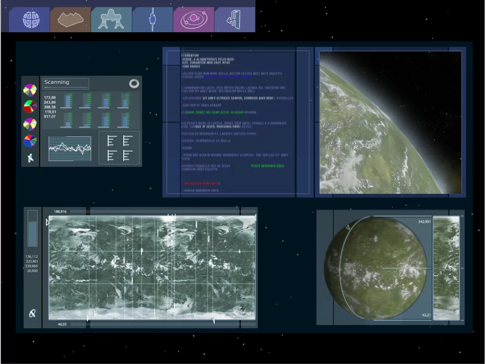
Task: Click the 188,916 label above the map
Action: click(60, 212)
